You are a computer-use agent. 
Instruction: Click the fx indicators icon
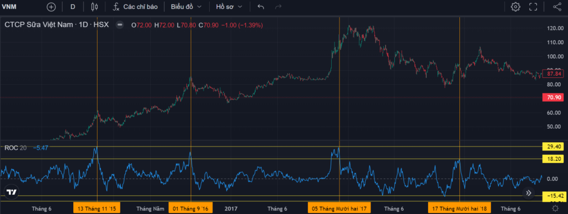116,7
